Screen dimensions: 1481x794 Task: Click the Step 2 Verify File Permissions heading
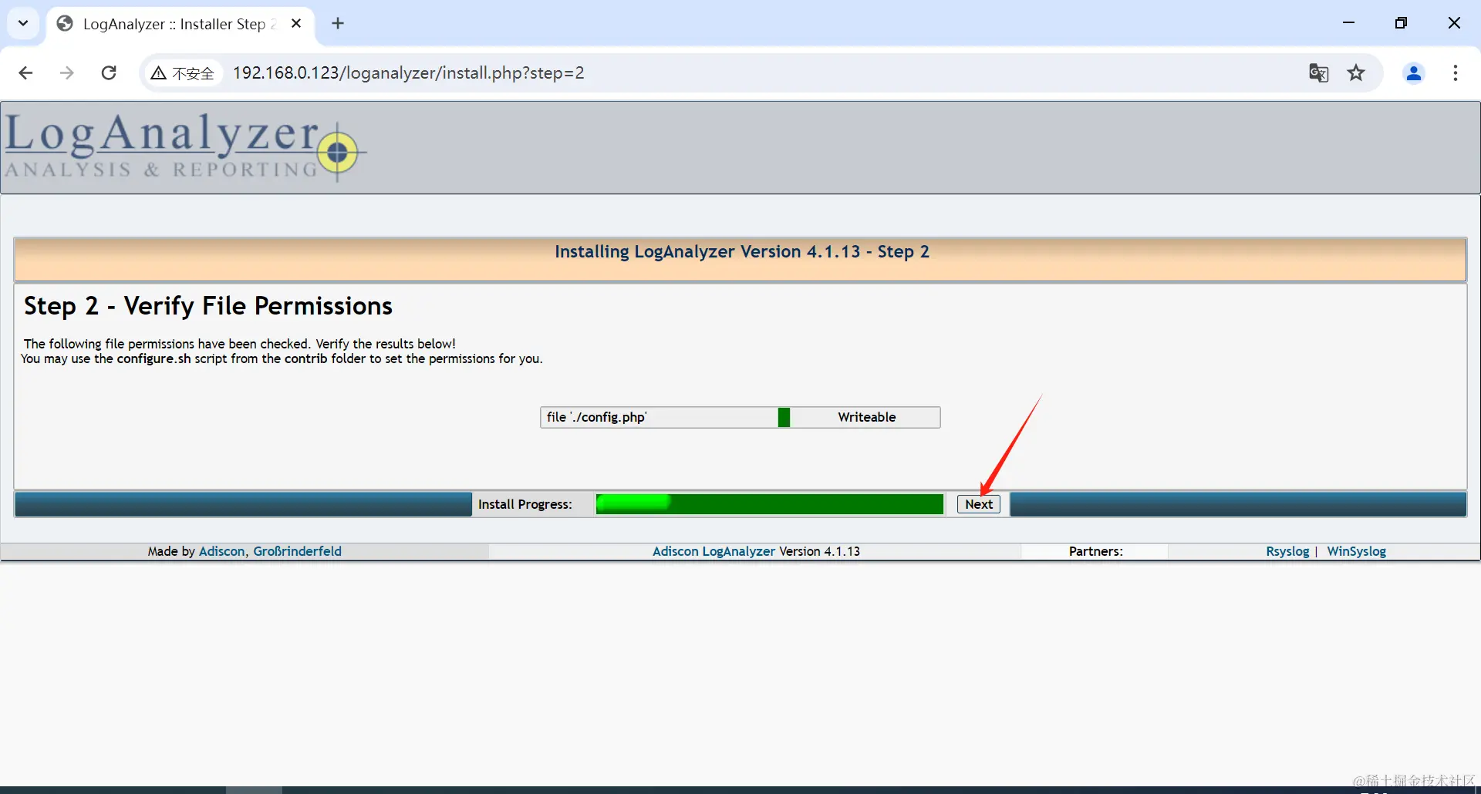coord(208,306)
